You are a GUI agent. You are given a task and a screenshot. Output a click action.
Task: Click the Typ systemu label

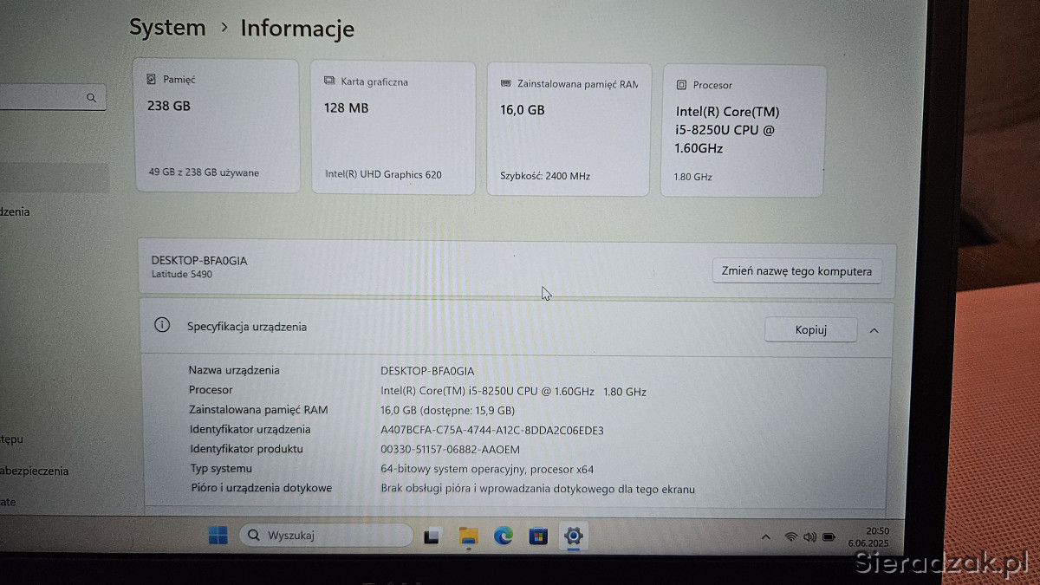221,469
